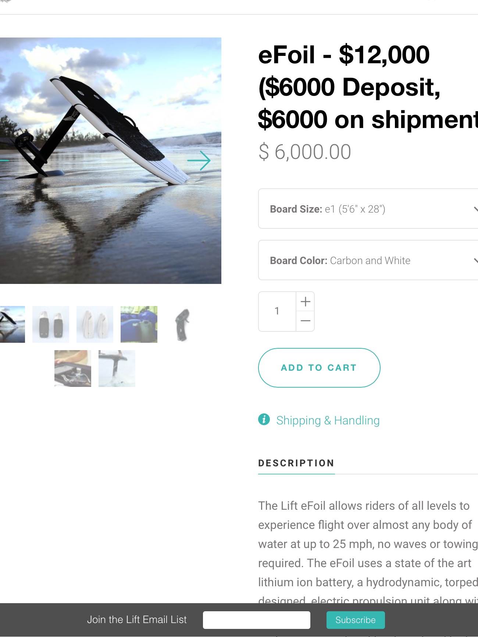Select the battery case thumbnail
This screenshot has height=637, width=478.
pos(73,369)
